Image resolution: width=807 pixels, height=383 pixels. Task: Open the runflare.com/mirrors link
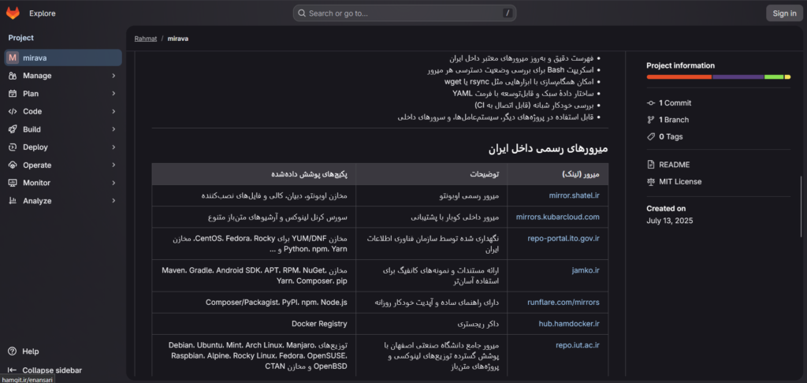[x=563, y=302]
